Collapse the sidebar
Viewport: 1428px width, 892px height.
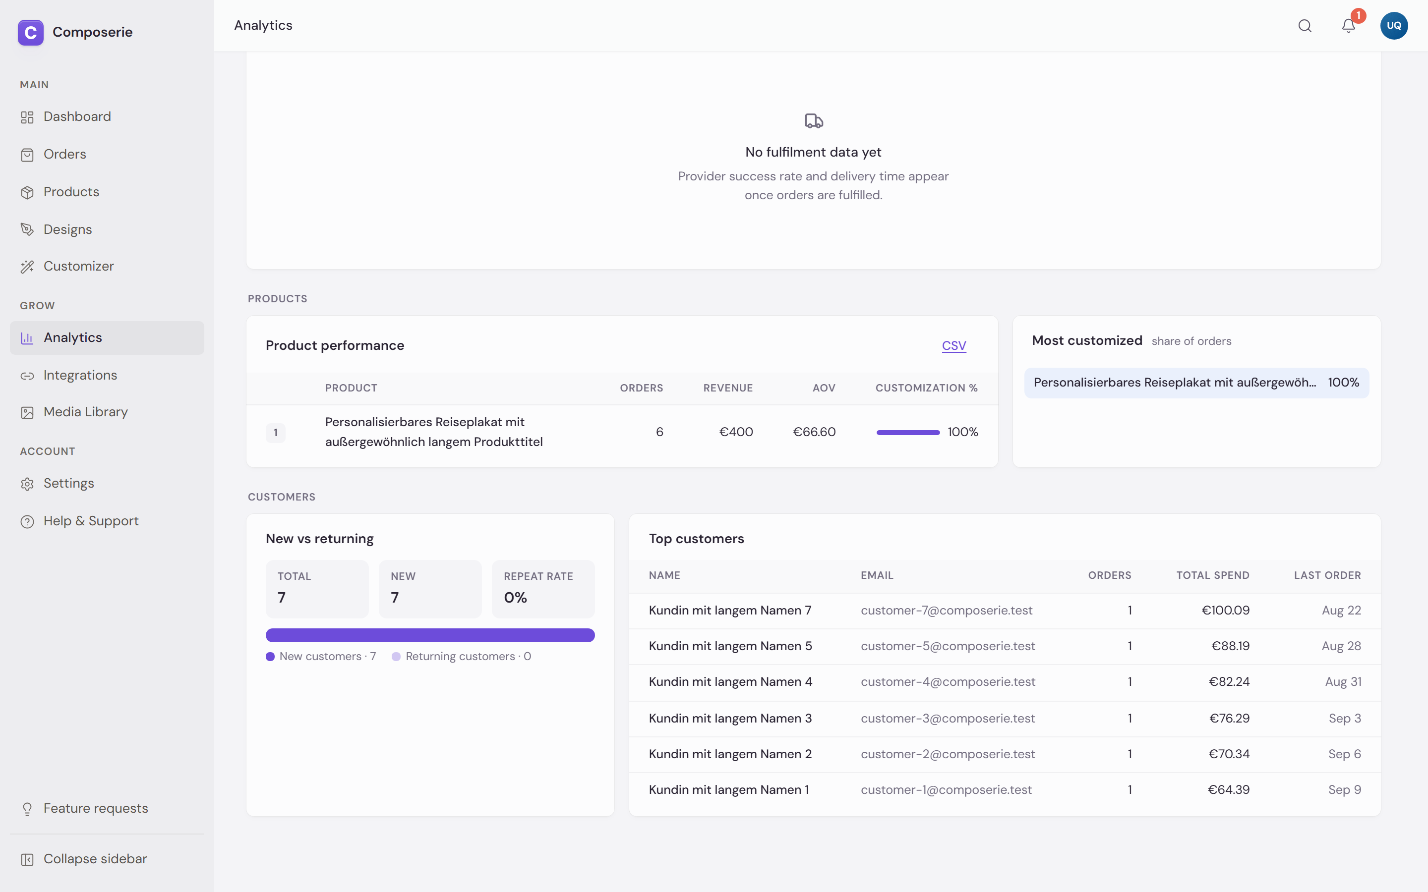(x=107, y=859)
